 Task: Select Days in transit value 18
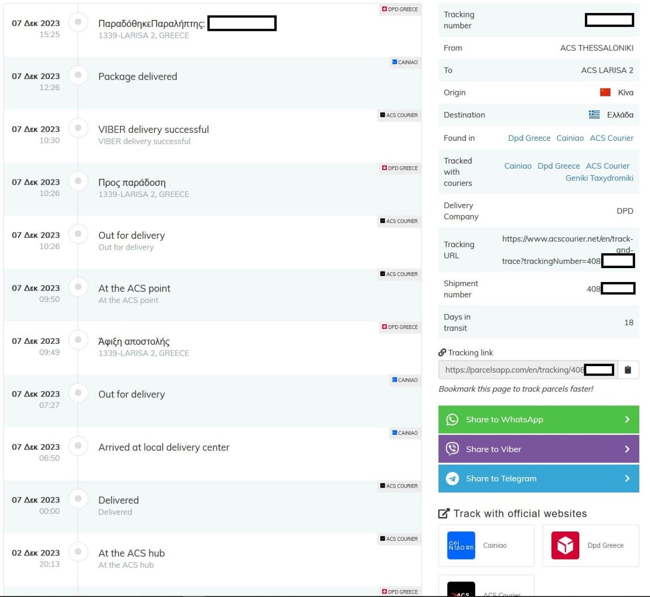[x=629, y=322]
